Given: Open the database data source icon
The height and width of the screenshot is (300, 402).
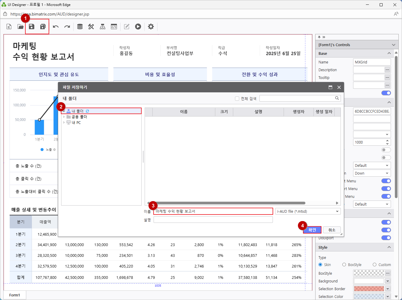Looking at the screenshot, I should coord(80,27).
